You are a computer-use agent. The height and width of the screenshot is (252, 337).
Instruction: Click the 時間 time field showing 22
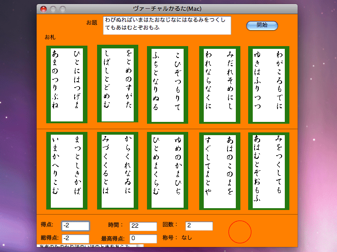point(143,226)
